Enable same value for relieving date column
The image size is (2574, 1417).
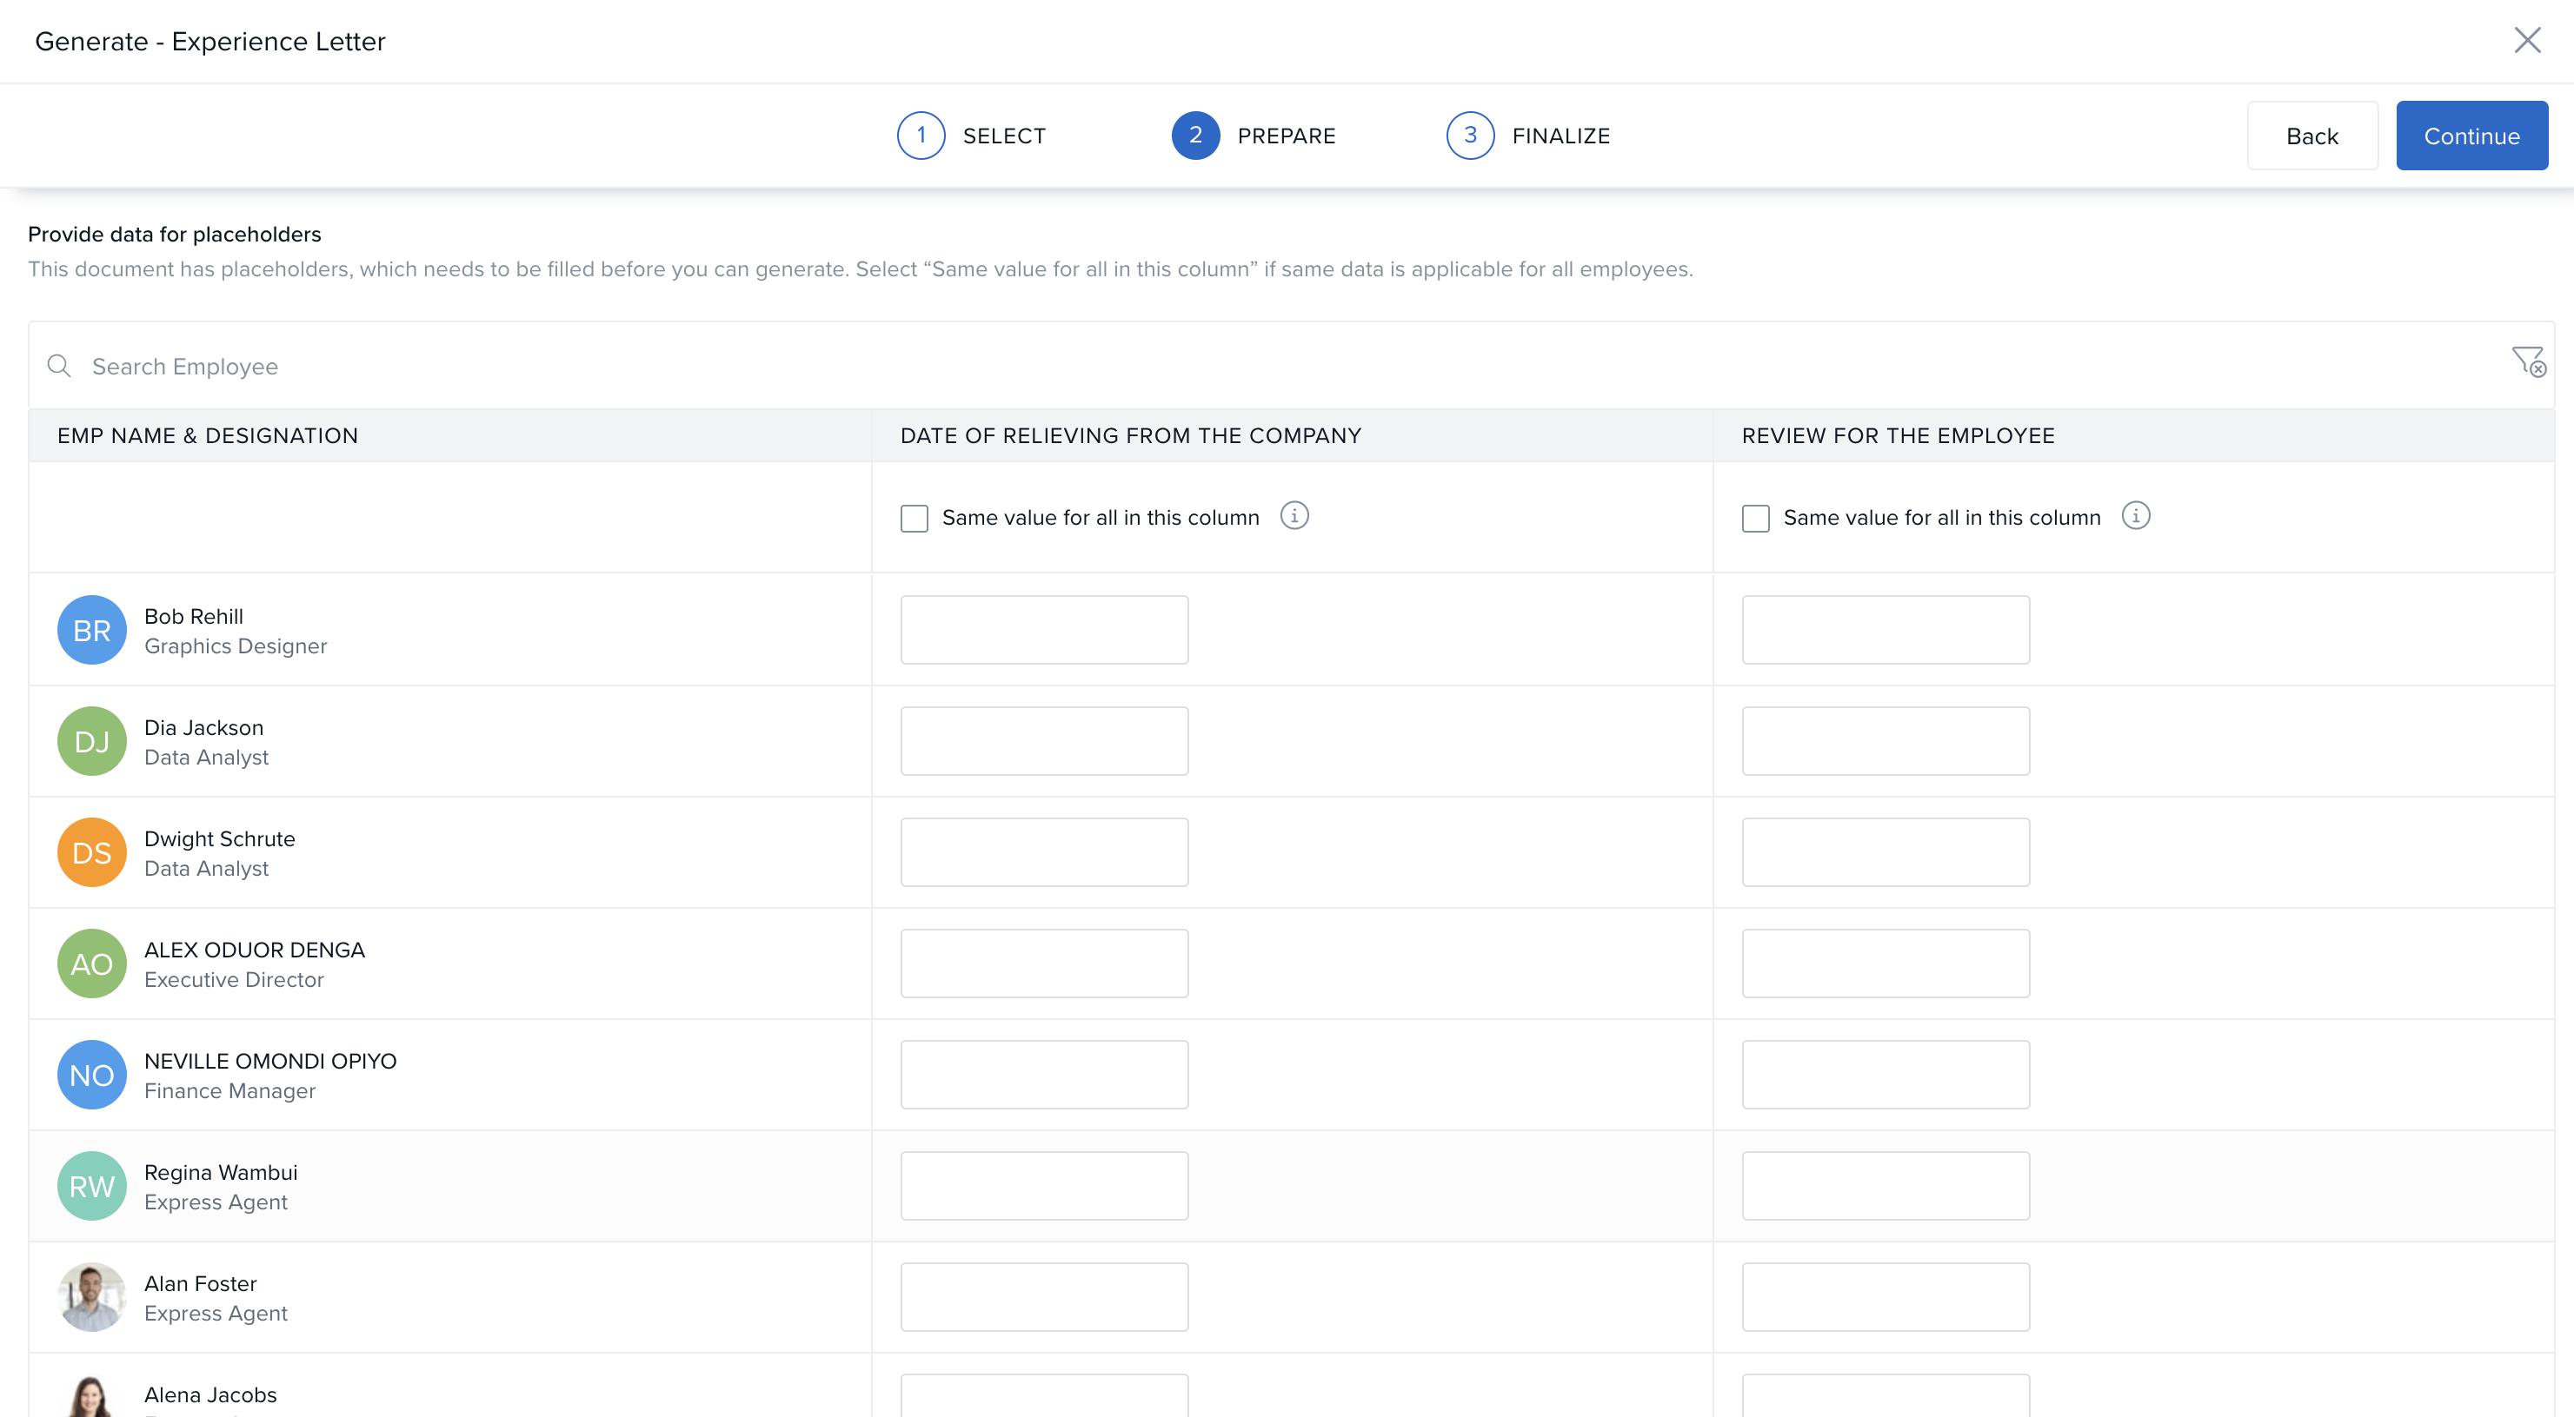[915, 519]
